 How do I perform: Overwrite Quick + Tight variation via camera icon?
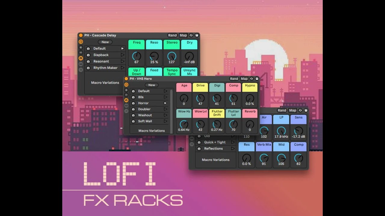(x=199, y=142)
